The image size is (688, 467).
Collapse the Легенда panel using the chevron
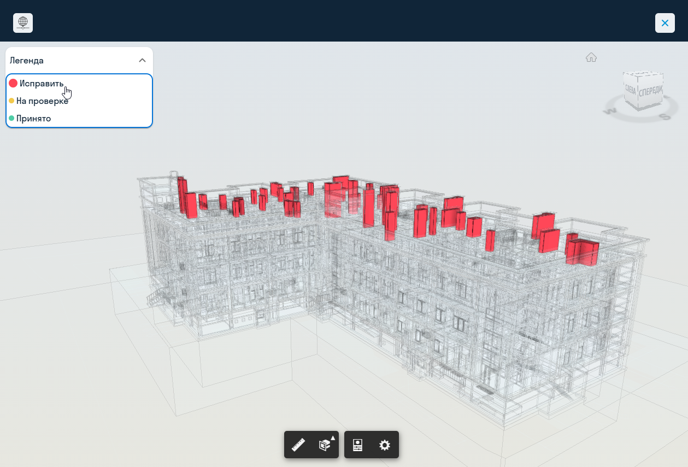(x=142, y=60)
